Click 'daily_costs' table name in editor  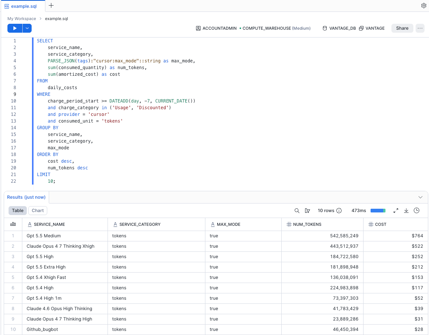63,88
